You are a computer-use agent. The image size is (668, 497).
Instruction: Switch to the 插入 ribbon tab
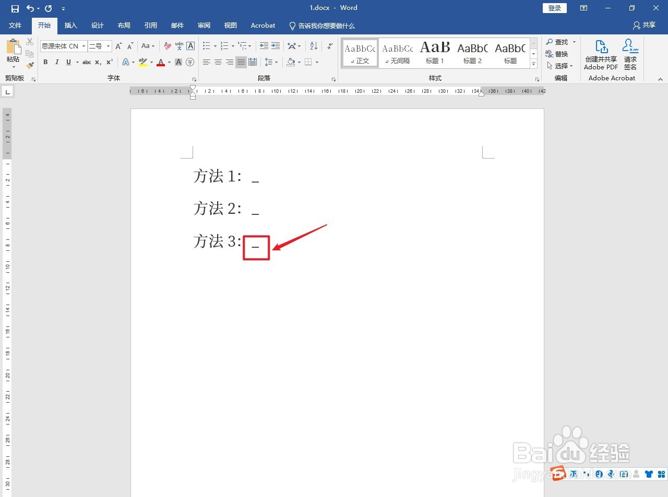click(x=70, y=26)
